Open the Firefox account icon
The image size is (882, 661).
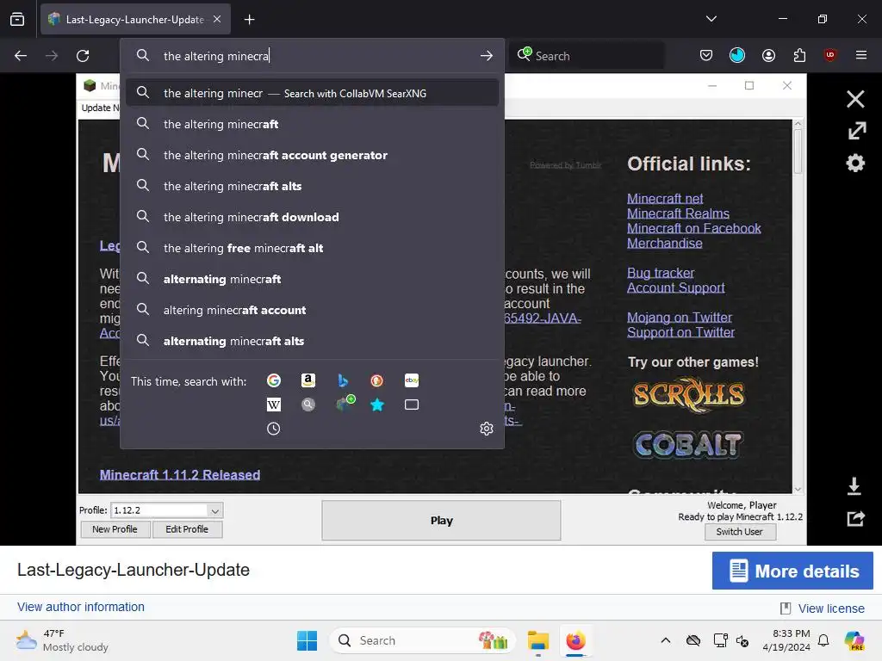tap(768, 55)
